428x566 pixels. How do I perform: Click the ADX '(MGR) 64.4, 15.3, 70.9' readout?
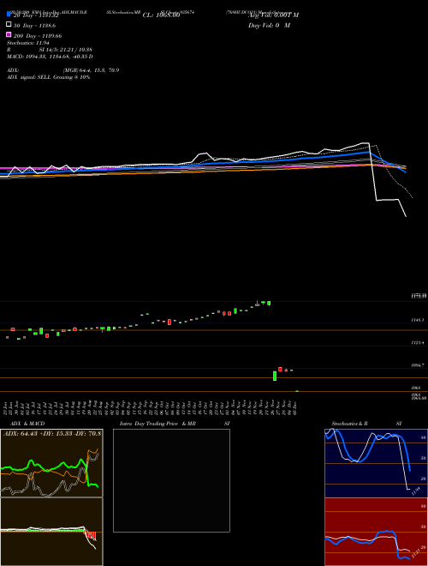pos(91,70)
